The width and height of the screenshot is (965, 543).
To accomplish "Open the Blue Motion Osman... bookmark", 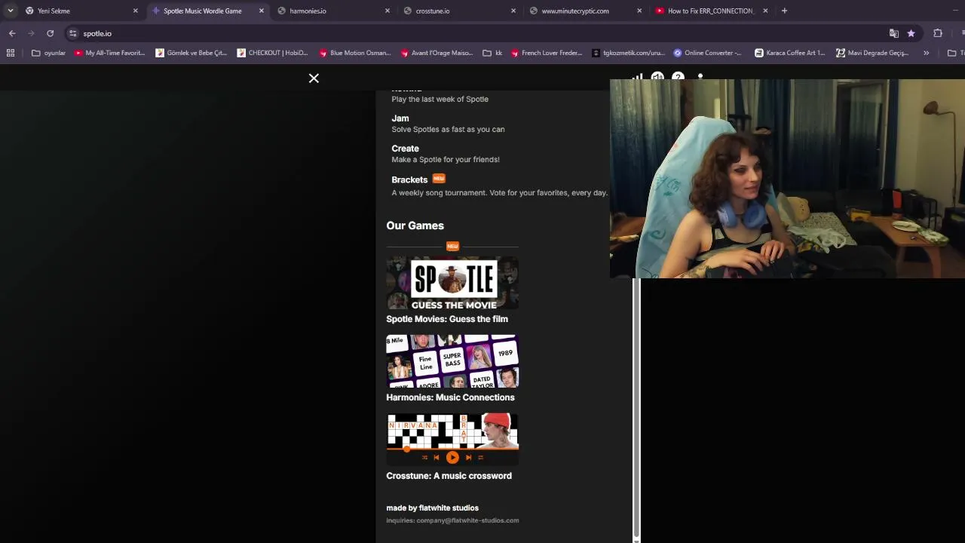I will pyautogui.click(x=354, y=53).
